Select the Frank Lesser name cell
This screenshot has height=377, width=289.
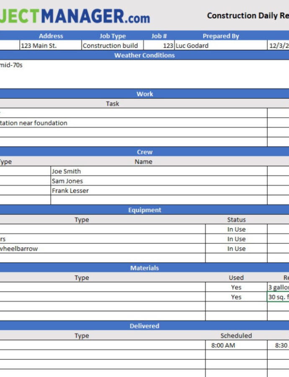point(158,191)
